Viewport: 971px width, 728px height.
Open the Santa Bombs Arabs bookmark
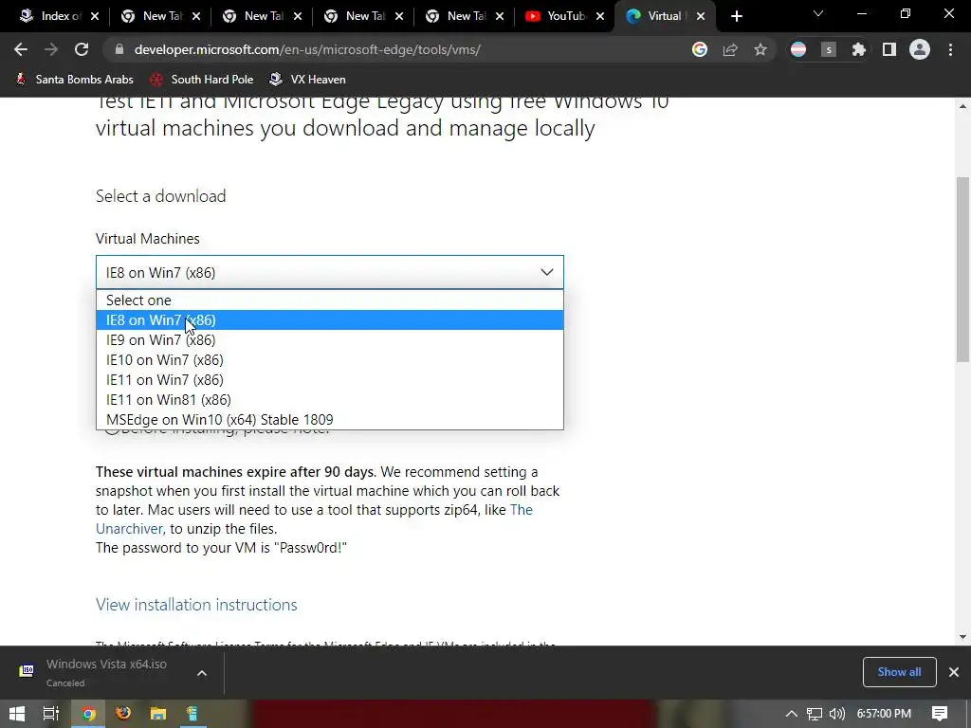(x=74, y=80)
